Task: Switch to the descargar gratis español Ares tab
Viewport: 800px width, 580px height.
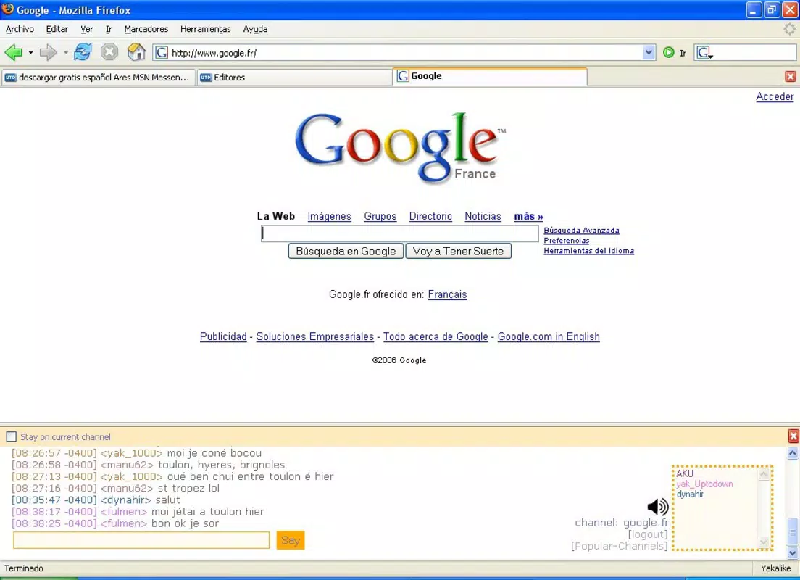Action: click(x=98, y=77)
